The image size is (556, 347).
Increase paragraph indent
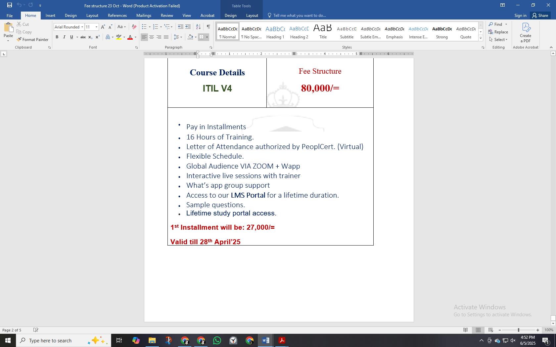(x=188, y=27)
